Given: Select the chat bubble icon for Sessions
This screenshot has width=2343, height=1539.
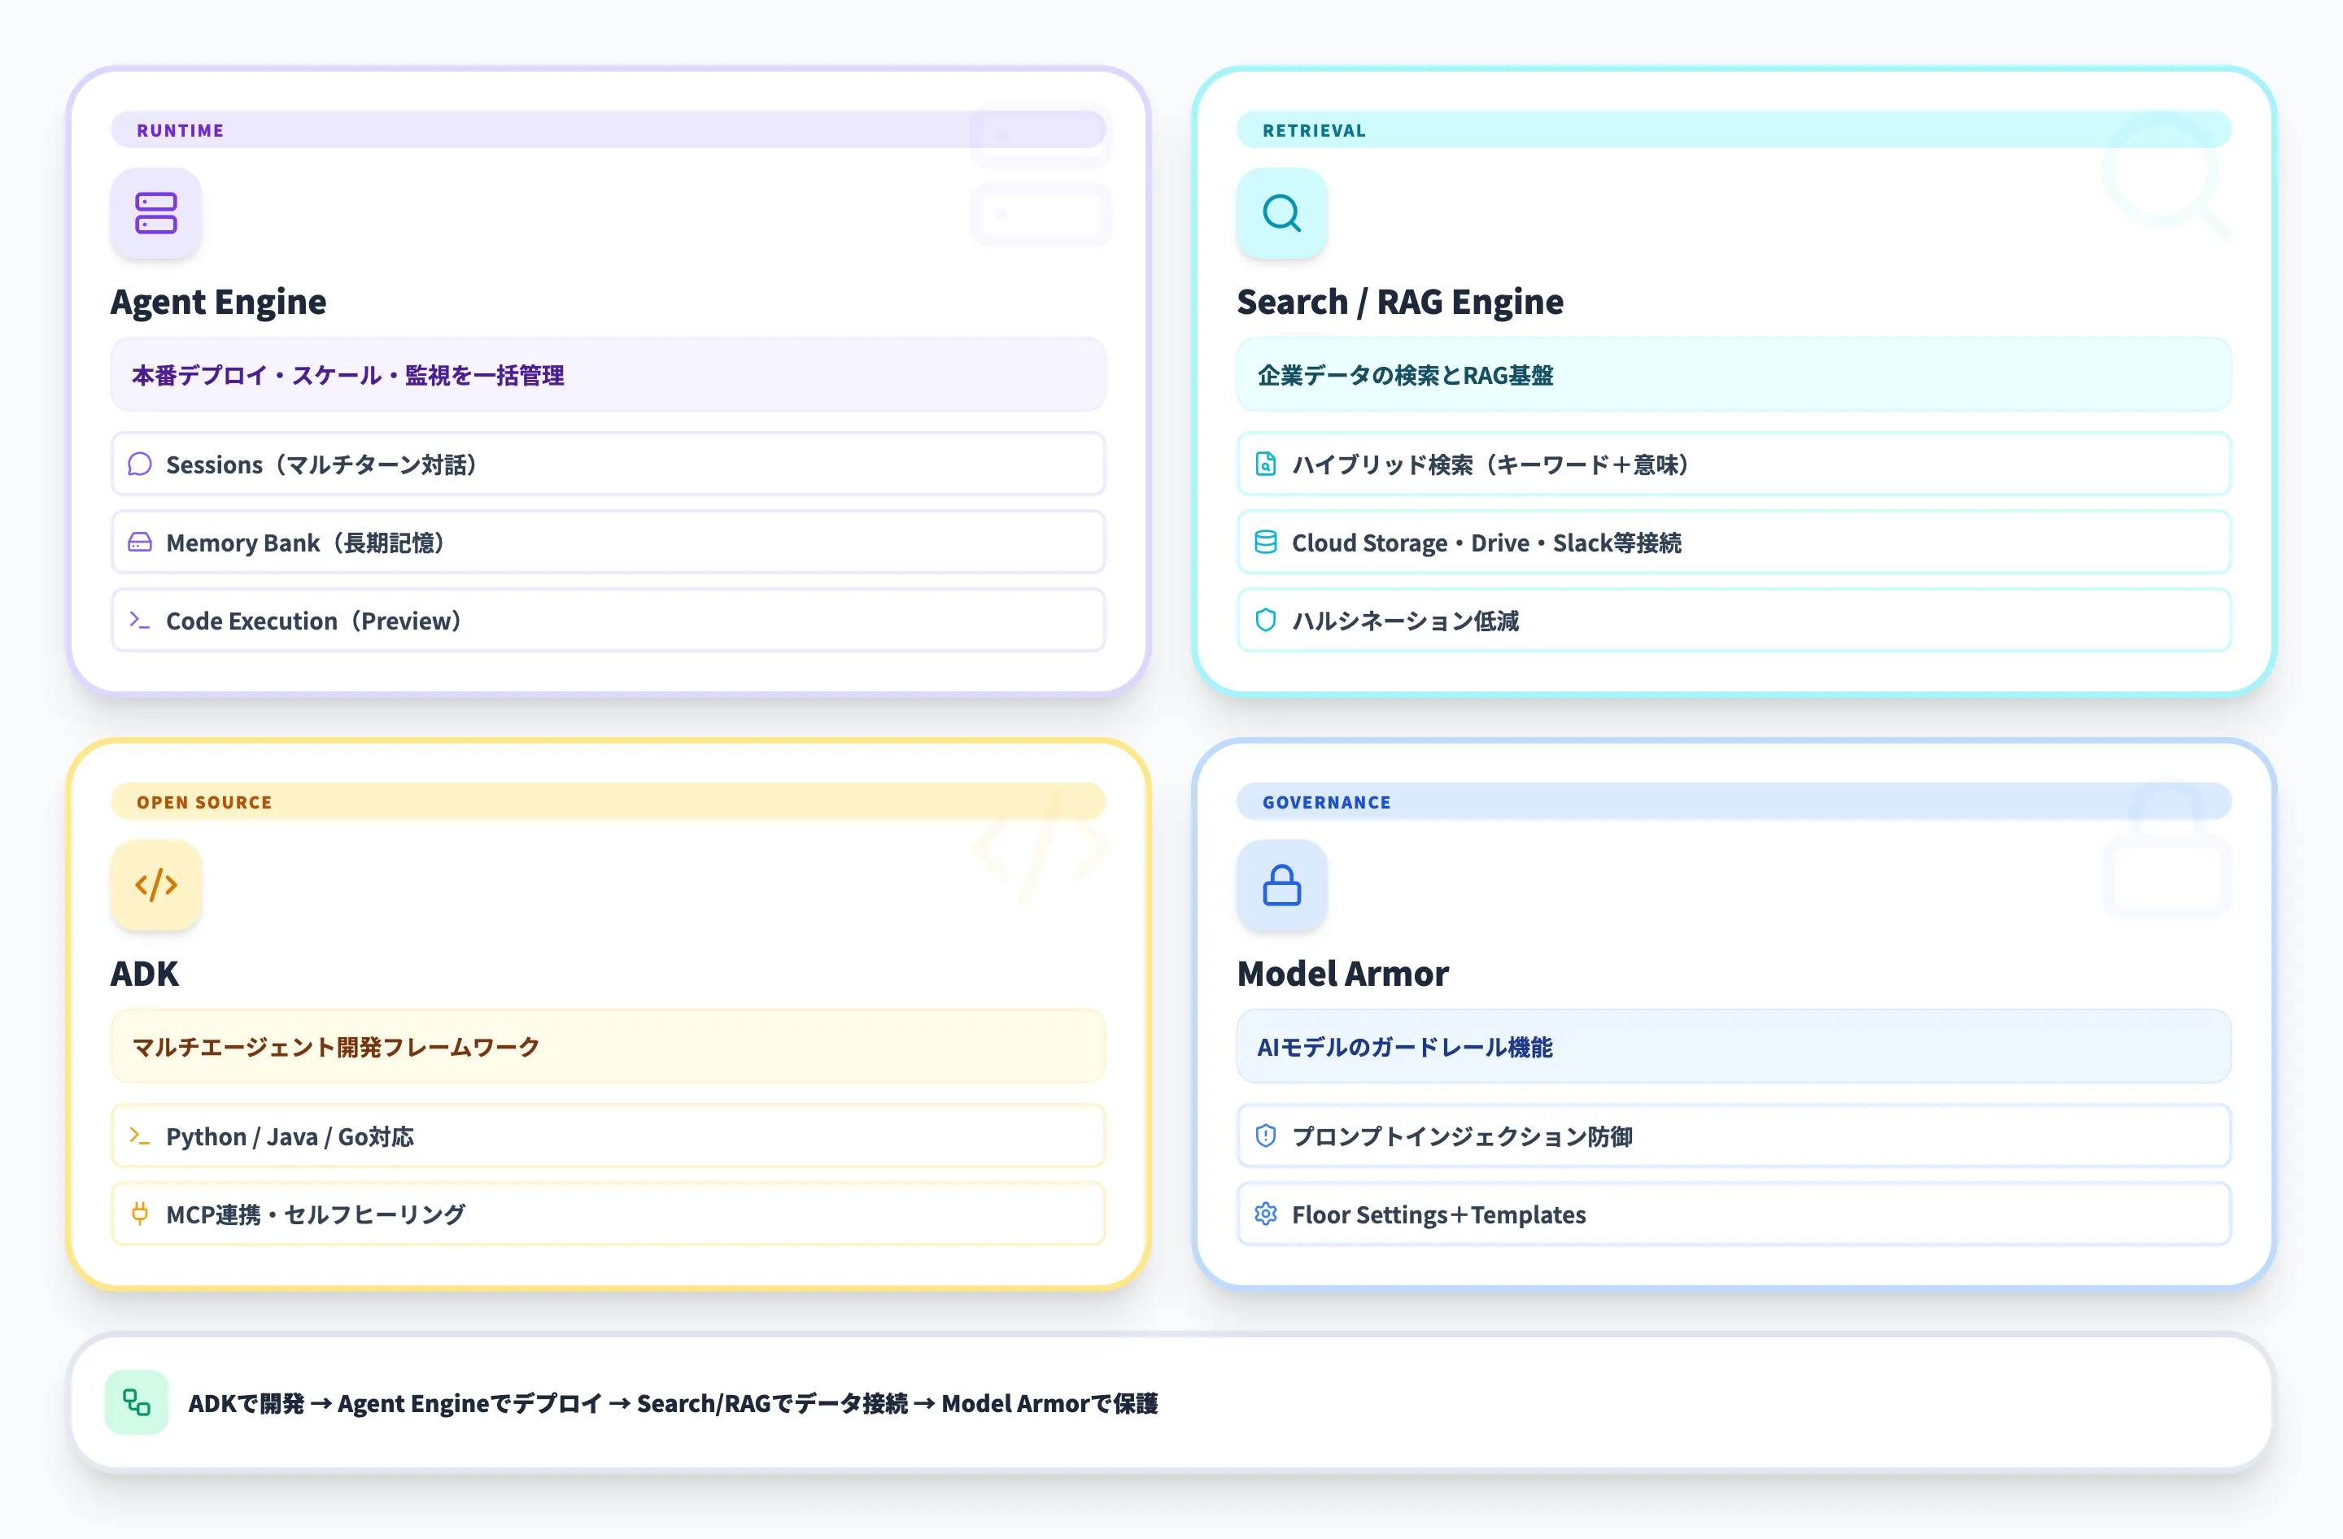Looking at the screenshot, I should click(139, 464).
